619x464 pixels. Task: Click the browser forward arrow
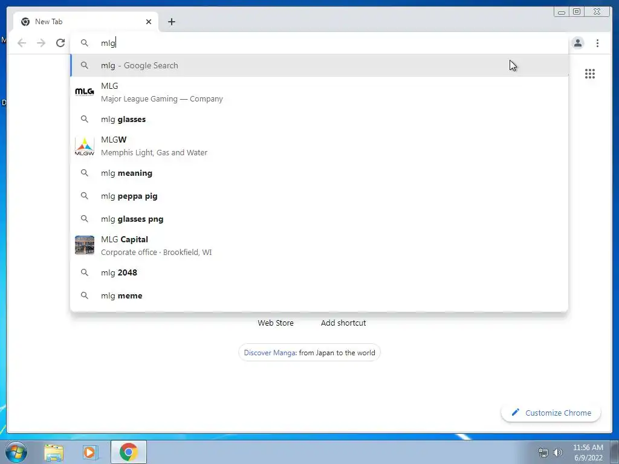coord(41,43)
